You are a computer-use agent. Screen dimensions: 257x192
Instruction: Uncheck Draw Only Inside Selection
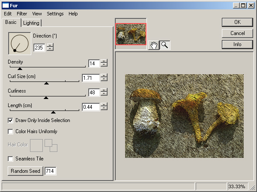pyautogui.click(x=10, y=120)
